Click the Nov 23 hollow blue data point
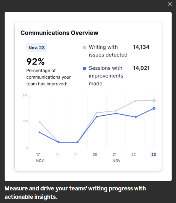 coord(154,108)
